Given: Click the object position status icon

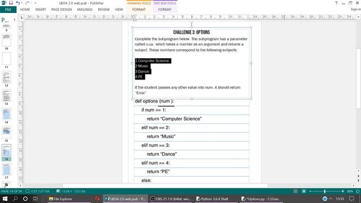Looking at the screenshot, I should tap(28, 191).
